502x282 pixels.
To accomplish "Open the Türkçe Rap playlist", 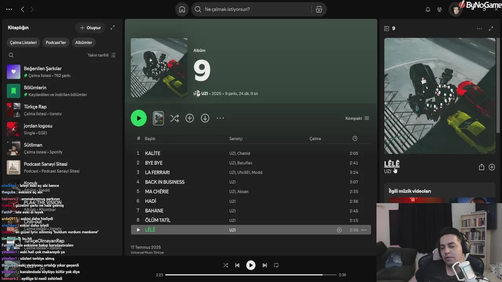I will (63, 110).
